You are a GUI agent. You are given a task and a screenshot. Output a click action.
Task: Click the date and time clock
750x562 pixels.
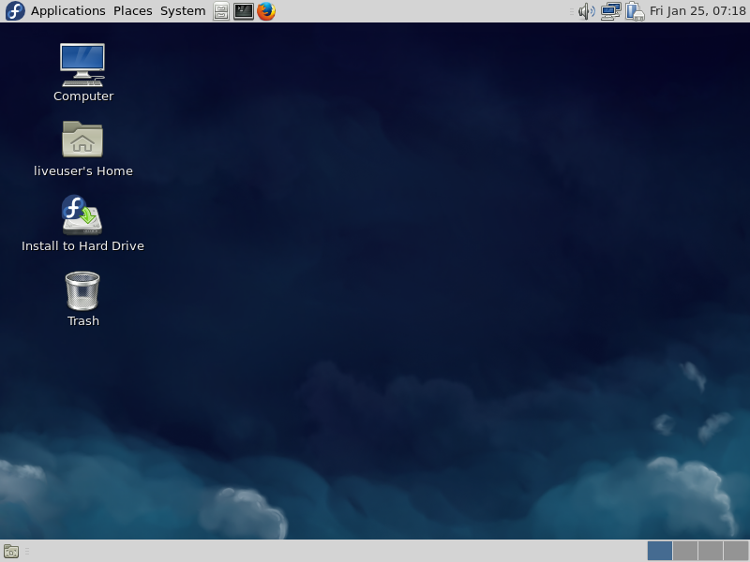pos(697,11)
